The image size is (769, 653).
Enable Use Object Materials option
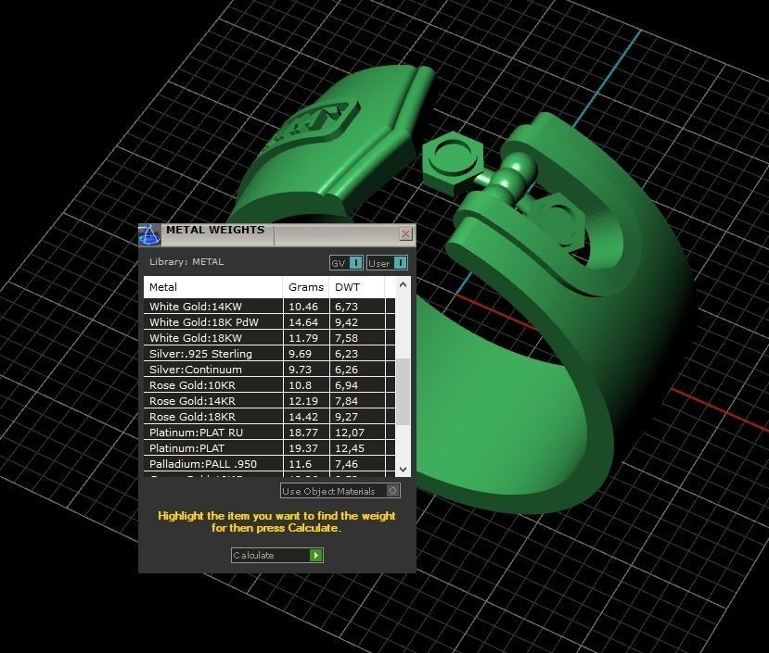pos(340,491)
